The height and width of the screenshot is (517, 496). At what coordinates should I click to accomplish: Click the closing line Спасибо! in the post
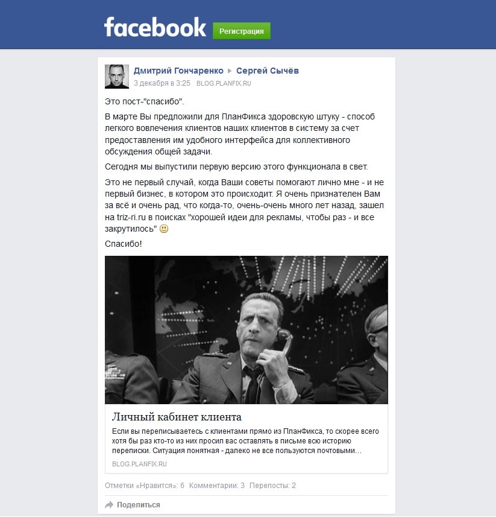point(123,244)
